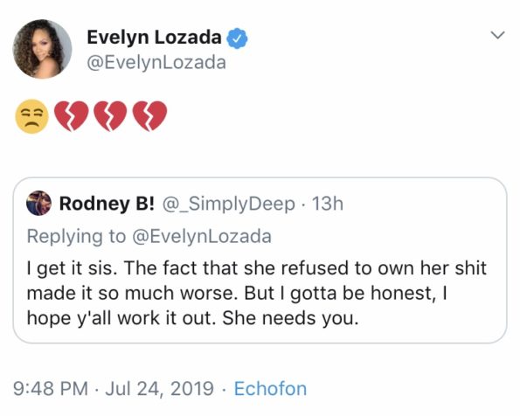Viewport: 520px width, 416px height.
Task: Click the Jul 24, 2019 date
Action: [160, 388]
